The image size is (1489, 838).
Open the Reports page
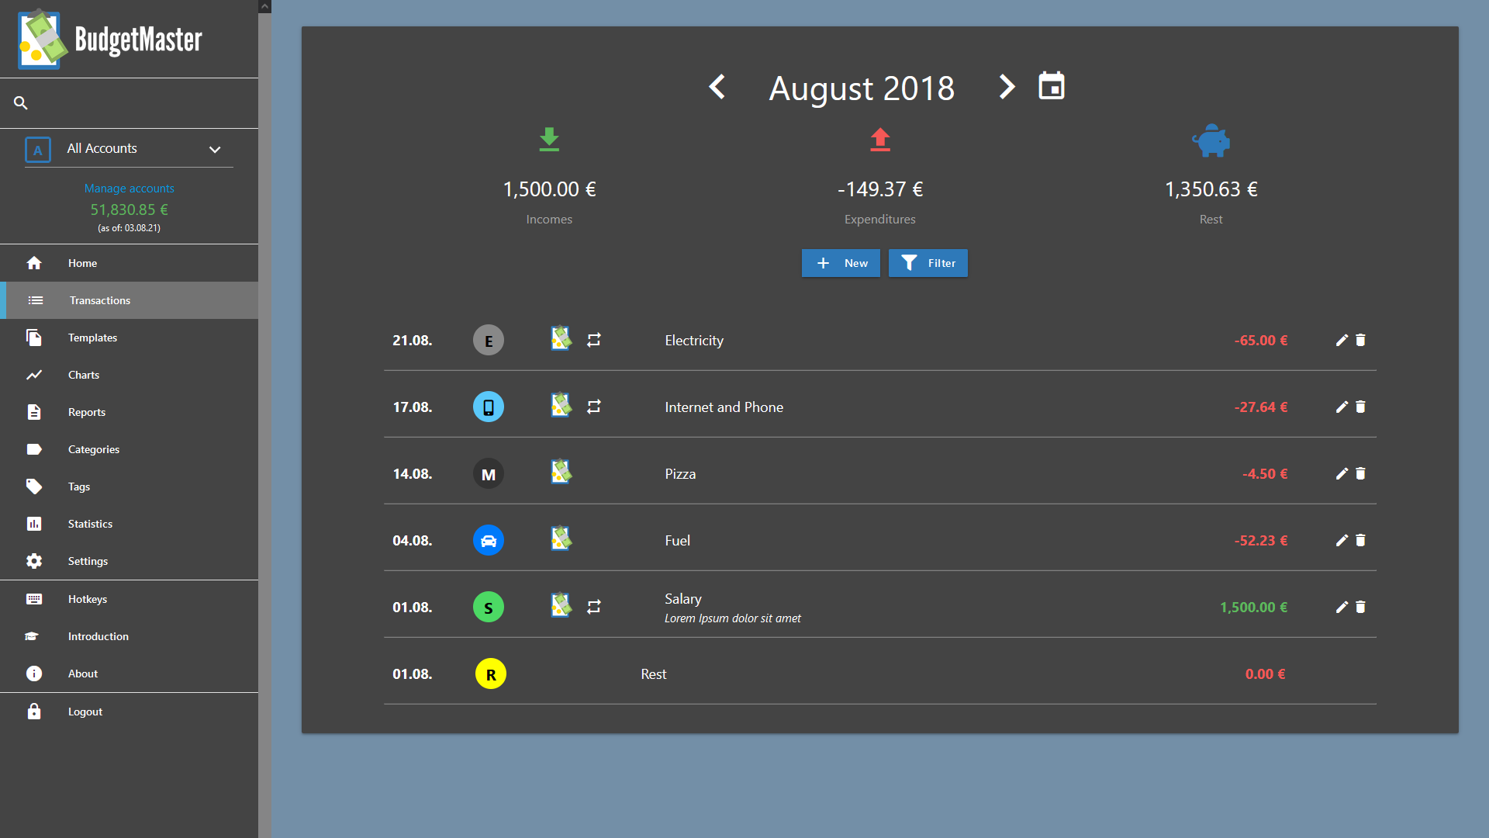coord(129,413)
